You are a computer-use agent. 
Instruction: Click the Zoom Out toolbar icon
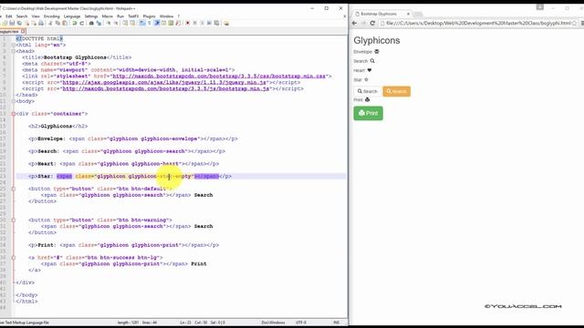click(116, 23)
